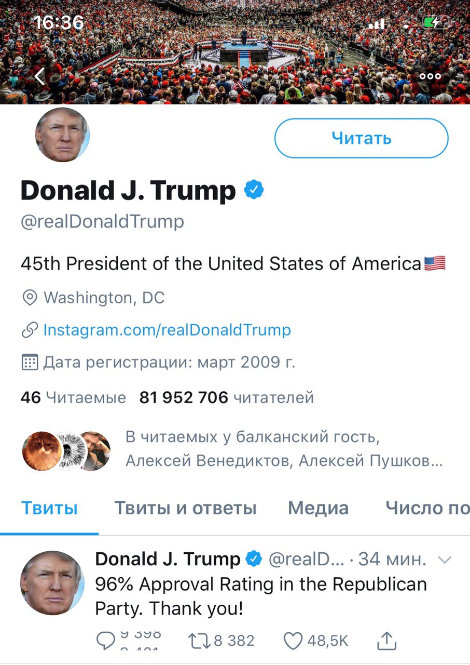Select the Медиа tab
The image size is (470, 665).
click(x=318, y=508)
